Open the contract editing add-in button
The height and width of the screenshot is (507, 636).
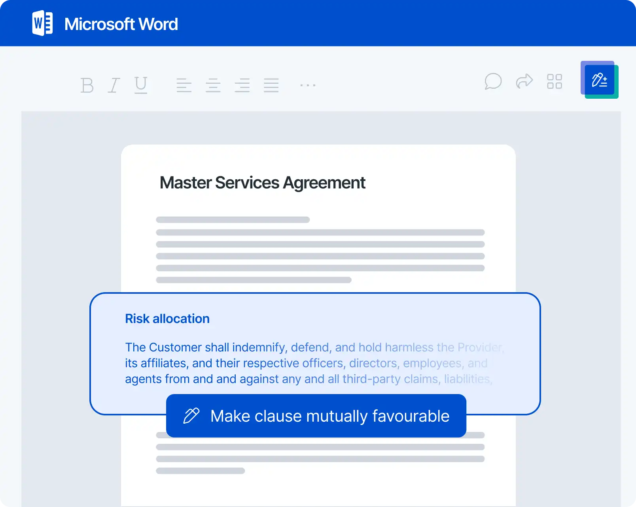click(x=599, y=80)
